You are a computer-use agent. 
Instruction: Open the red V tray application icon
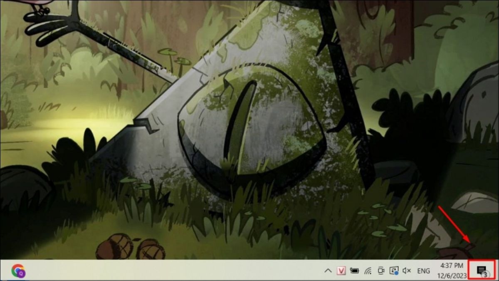(341, 271)
